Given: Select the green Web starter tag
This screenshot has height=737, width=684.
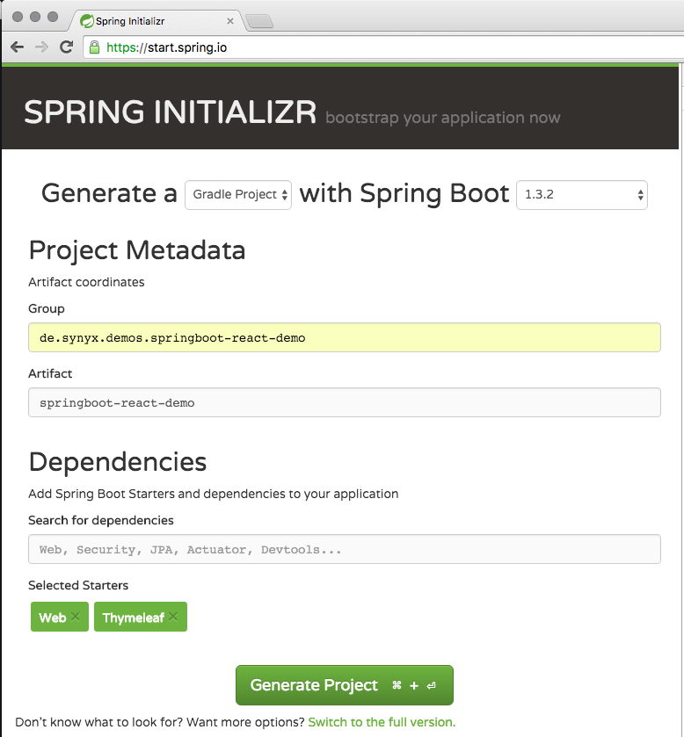Looking at the screenshot, I should click(53, 617).
